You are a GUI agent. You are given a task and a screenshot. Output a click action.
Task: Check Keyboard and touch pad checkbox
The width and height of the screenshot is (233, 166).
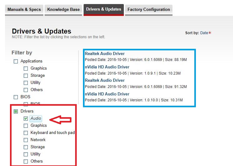(x=26, y=133)
